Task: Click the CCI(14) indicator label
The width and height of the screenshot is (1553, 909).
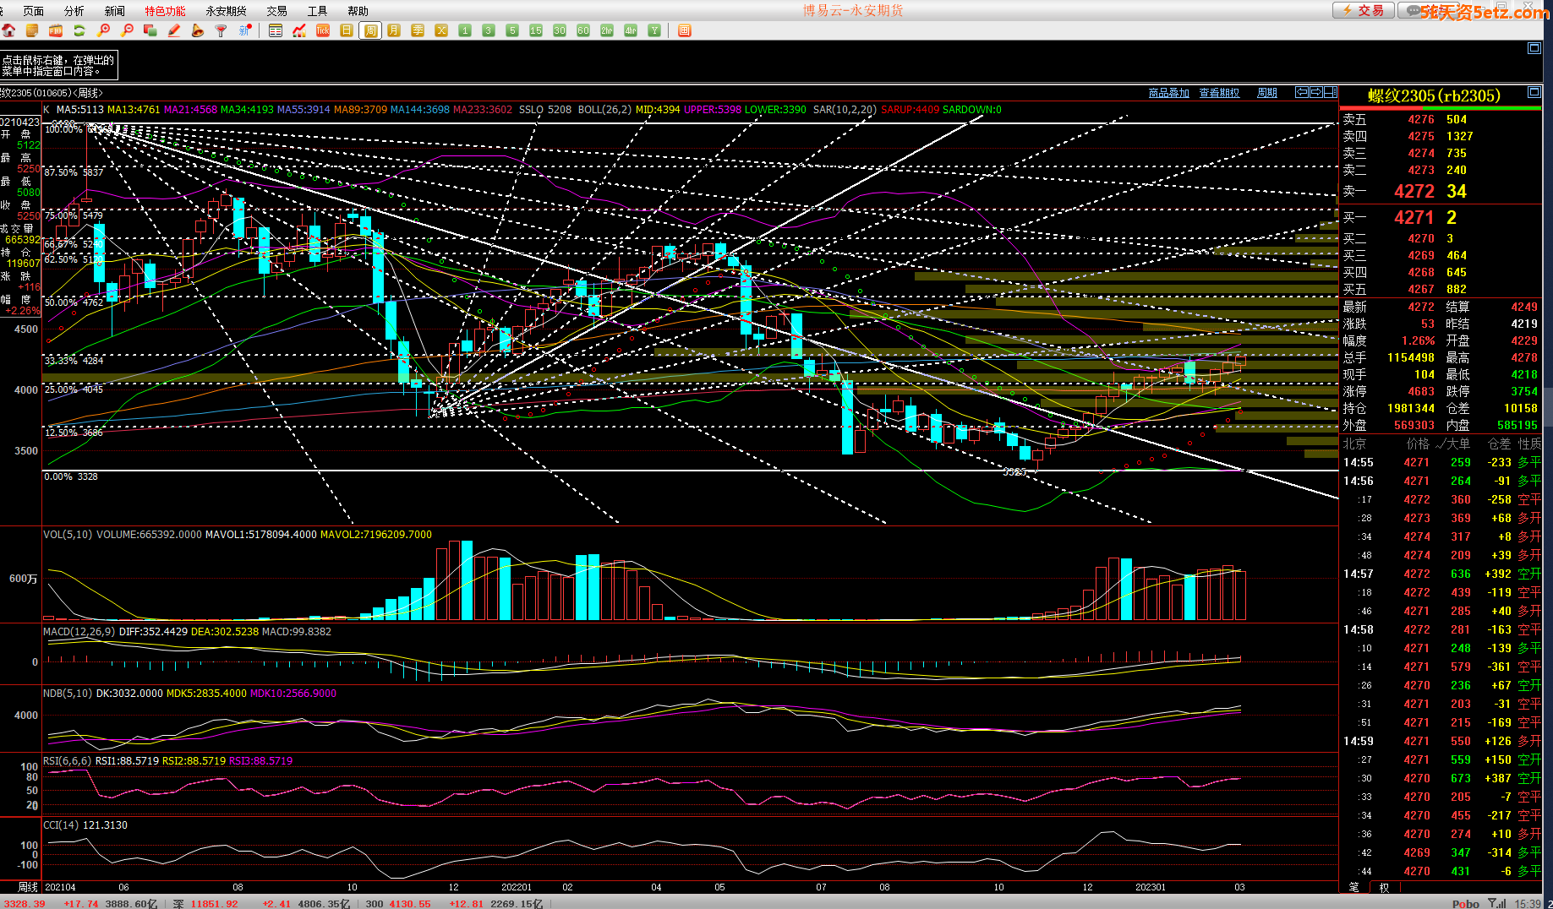Action: point(62,825)
